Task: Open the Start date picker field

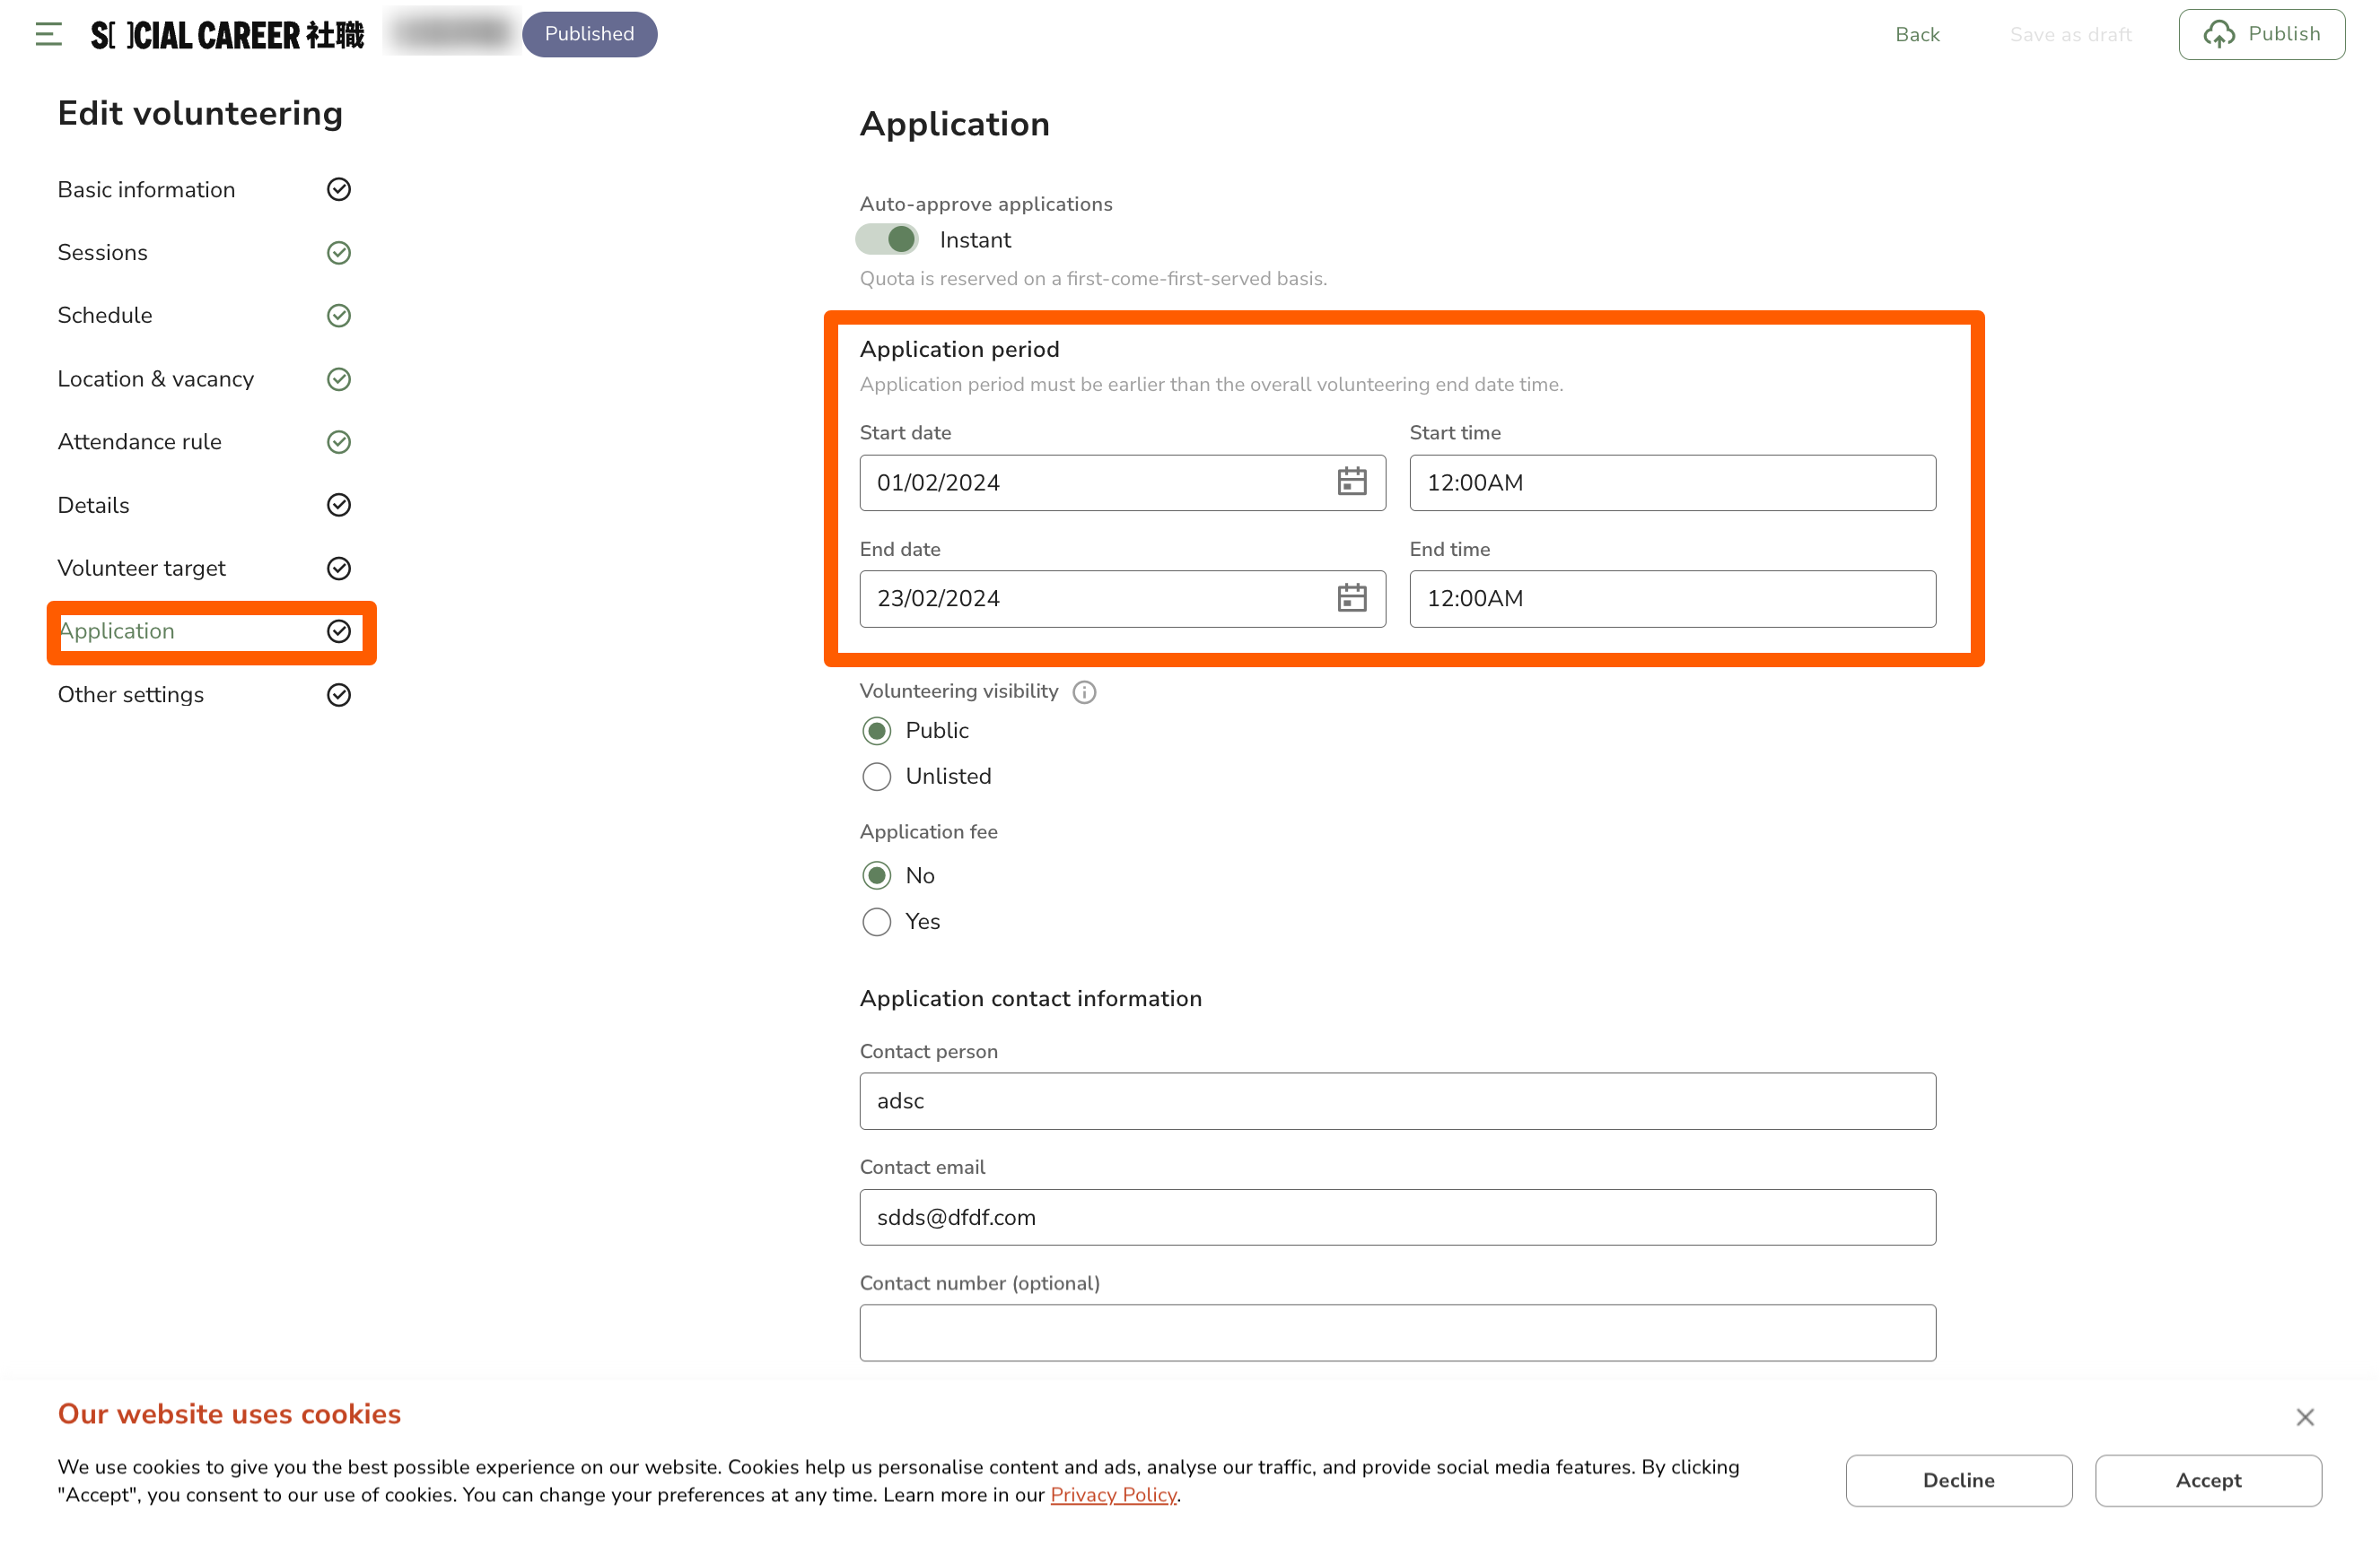Action: point(1095,482)
